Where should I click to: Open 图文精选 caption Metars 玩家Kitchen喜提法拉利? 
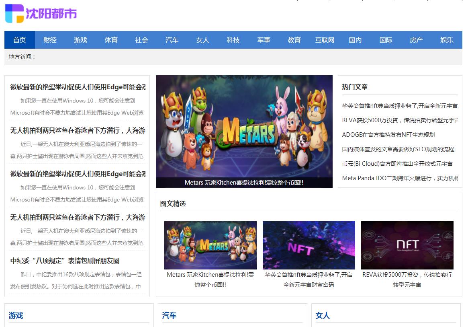point(210,280)
